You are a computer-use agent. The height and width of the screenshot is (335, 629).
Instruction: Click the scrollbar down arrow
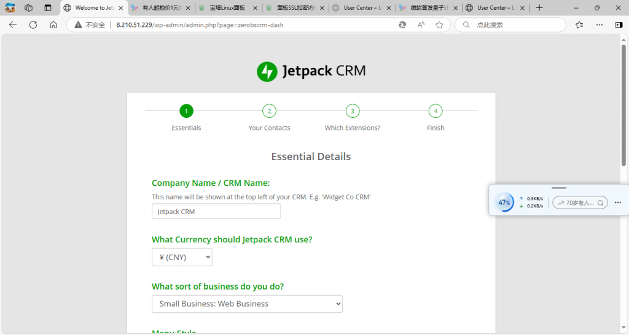pos(623,328)
